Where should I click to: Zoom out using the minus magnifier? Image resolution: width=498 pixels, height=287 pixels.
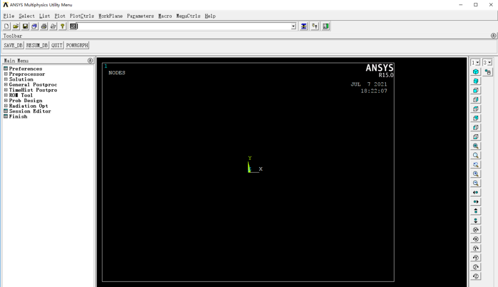476,183
